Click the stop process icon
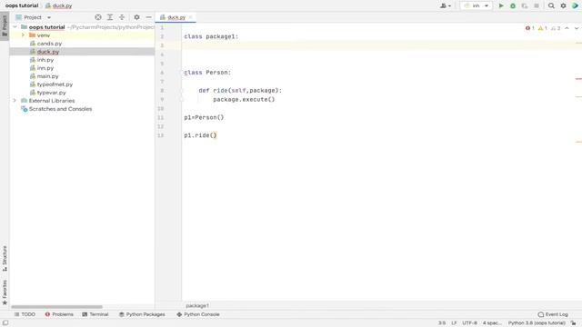The width and height of the screenshot is (582, 327). (537, 6)
